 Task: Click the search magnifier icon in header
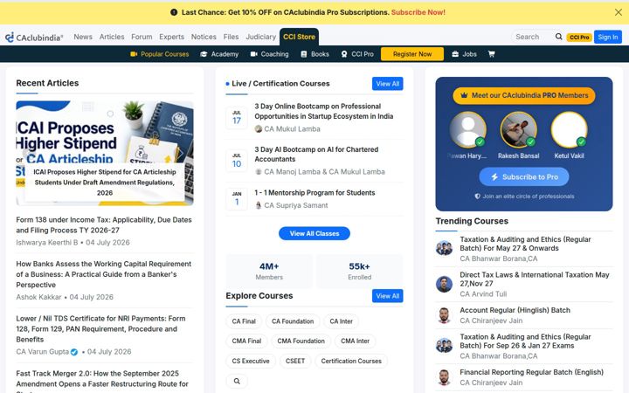pos(559,37)
